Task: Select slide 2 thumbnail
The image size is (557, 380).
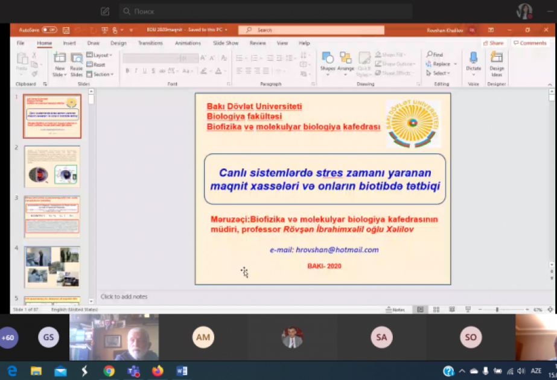Action: 53,166
